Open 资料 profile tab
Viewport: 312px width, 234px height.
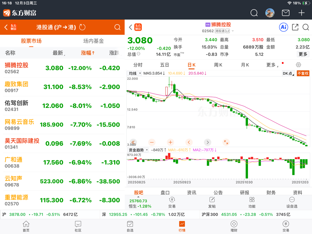297,193
